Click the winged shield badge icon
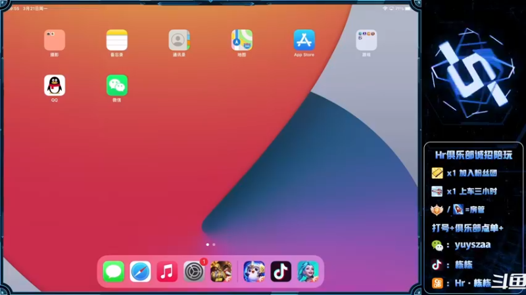The image size is (526, 295). point(437,210)
